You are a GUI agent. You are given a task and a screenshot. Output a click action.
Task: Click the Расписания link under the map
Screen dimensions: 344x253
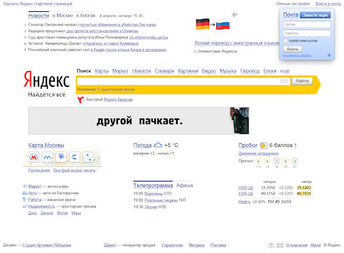[39, 170]
